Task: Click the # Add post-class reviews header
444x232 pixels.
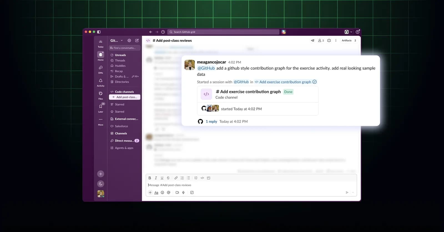Action: click(x=172, y=40)
